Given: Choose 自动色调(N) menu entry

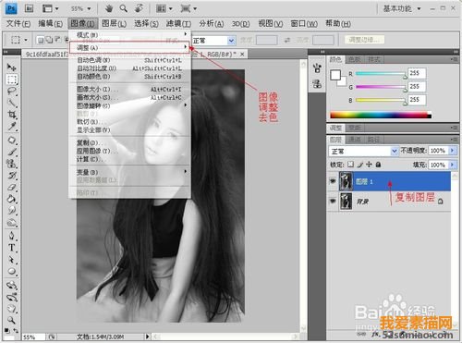Looking at the screenshot, I should point(129,60).
